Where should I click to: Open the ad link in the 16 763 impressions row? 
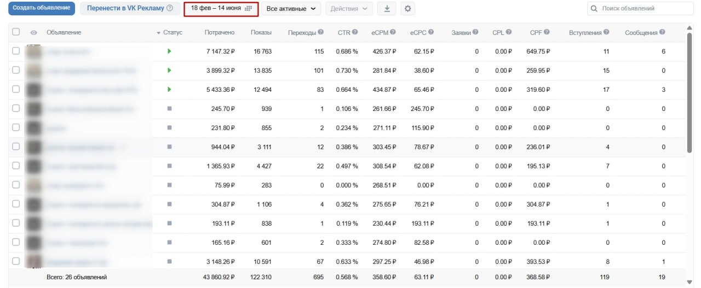pos(67,51)
